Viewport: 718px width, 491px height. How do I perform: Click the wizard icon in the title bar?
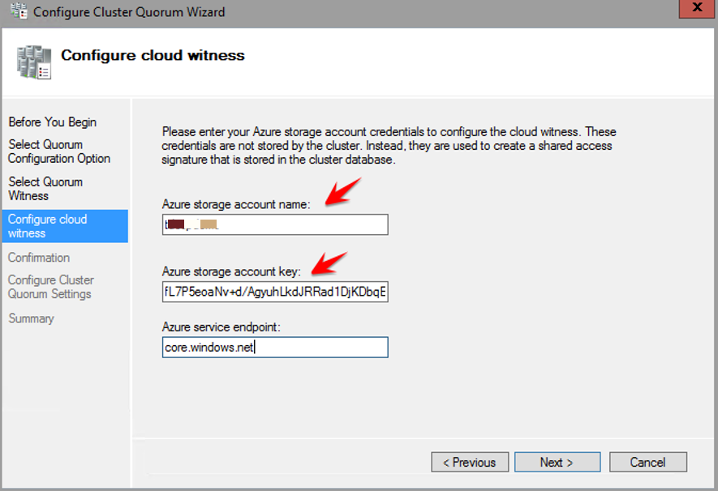click(15, 12)
